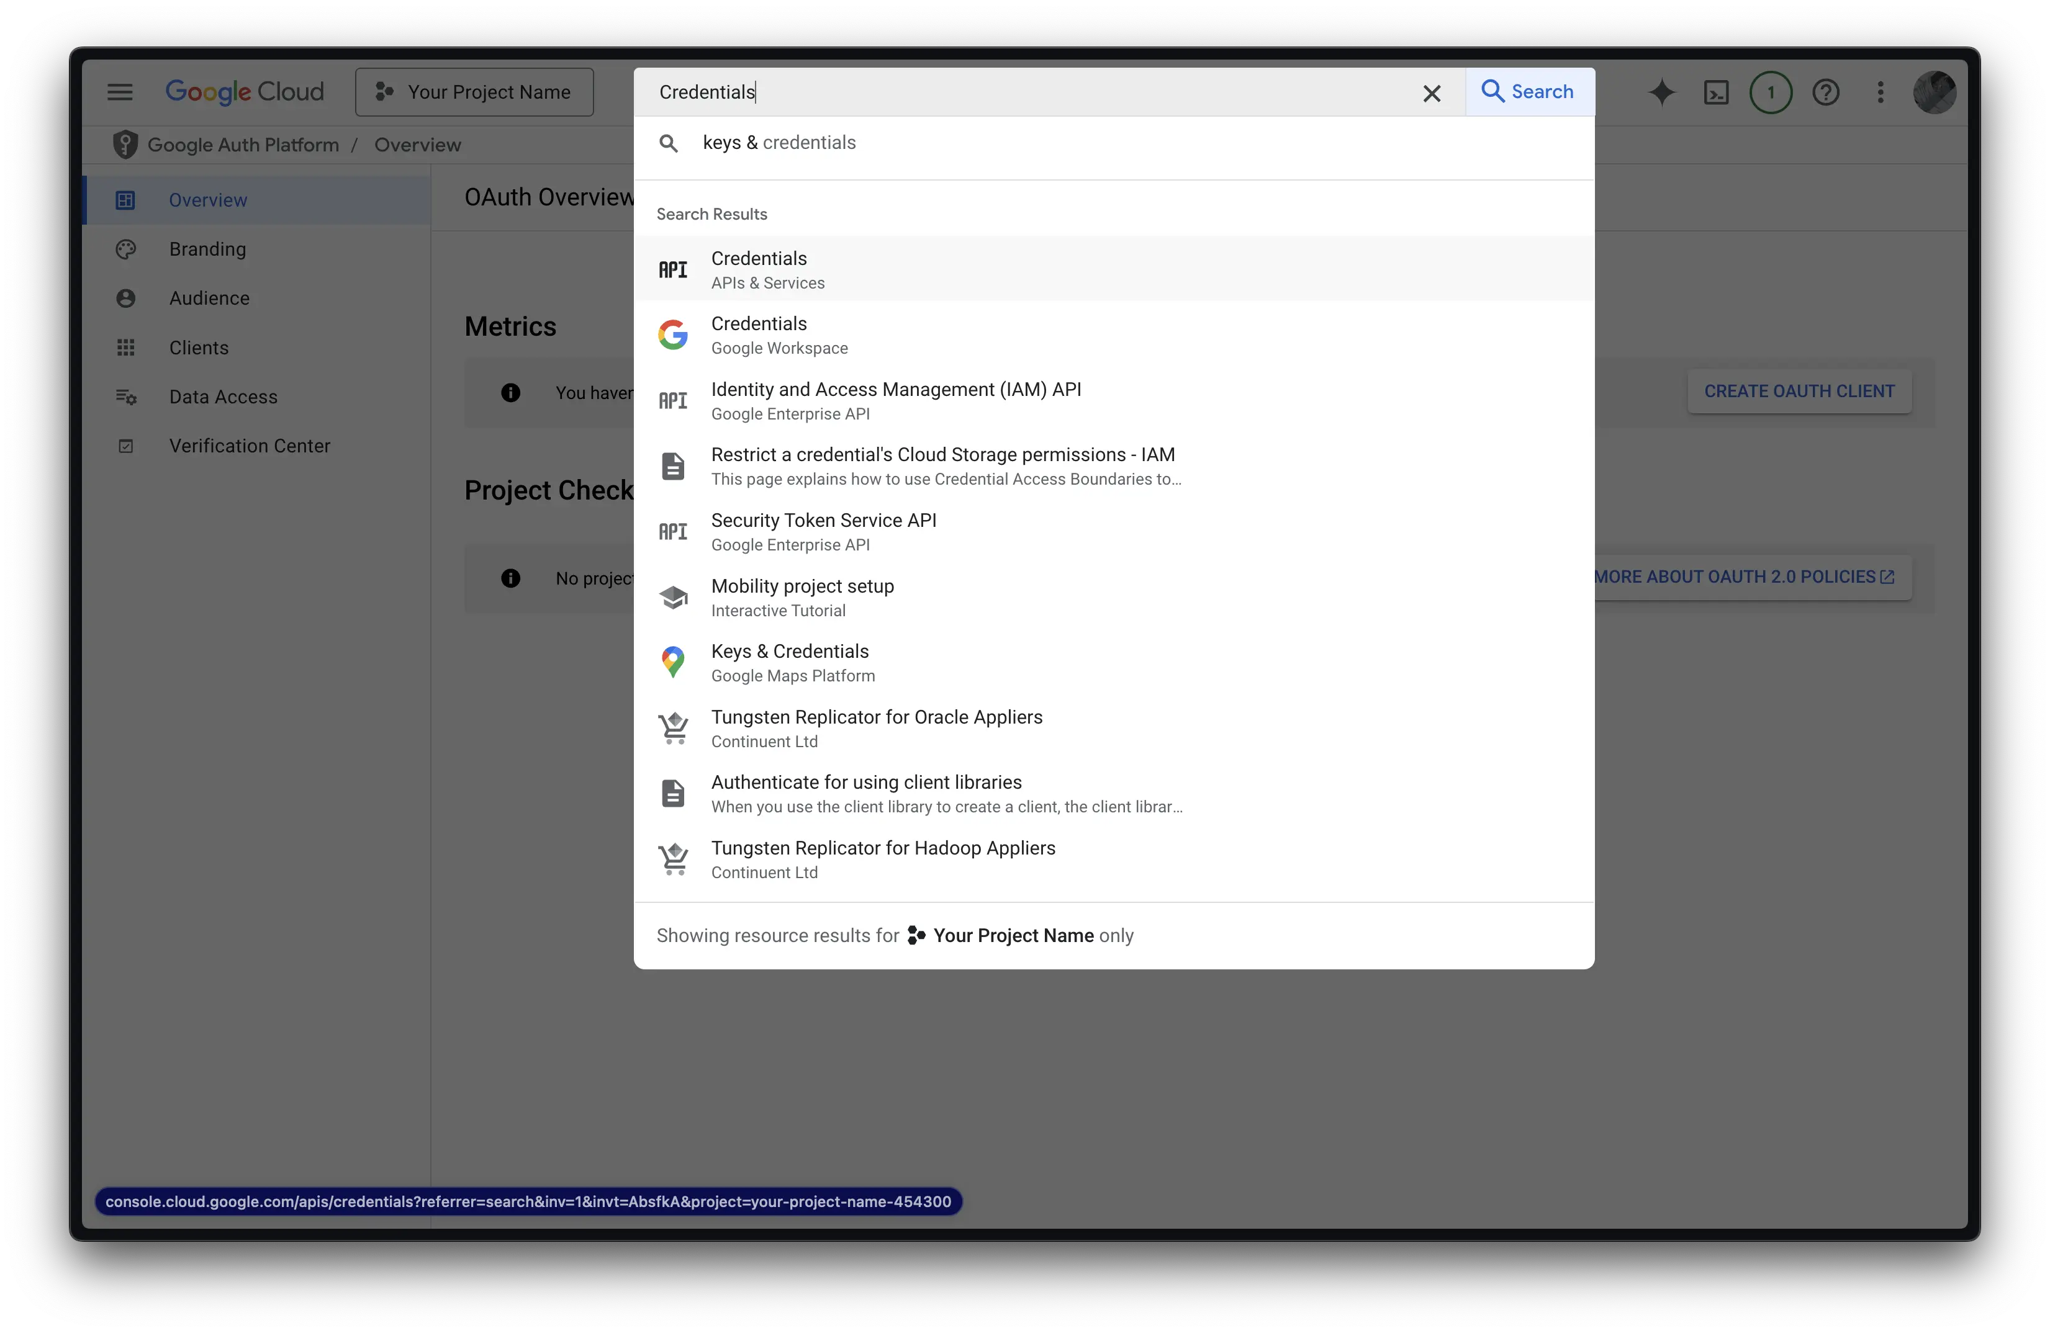Click the Clients grid icon
Image resolution: width=2050 pixels, height=1333 pixels.
tap(126, 347)
